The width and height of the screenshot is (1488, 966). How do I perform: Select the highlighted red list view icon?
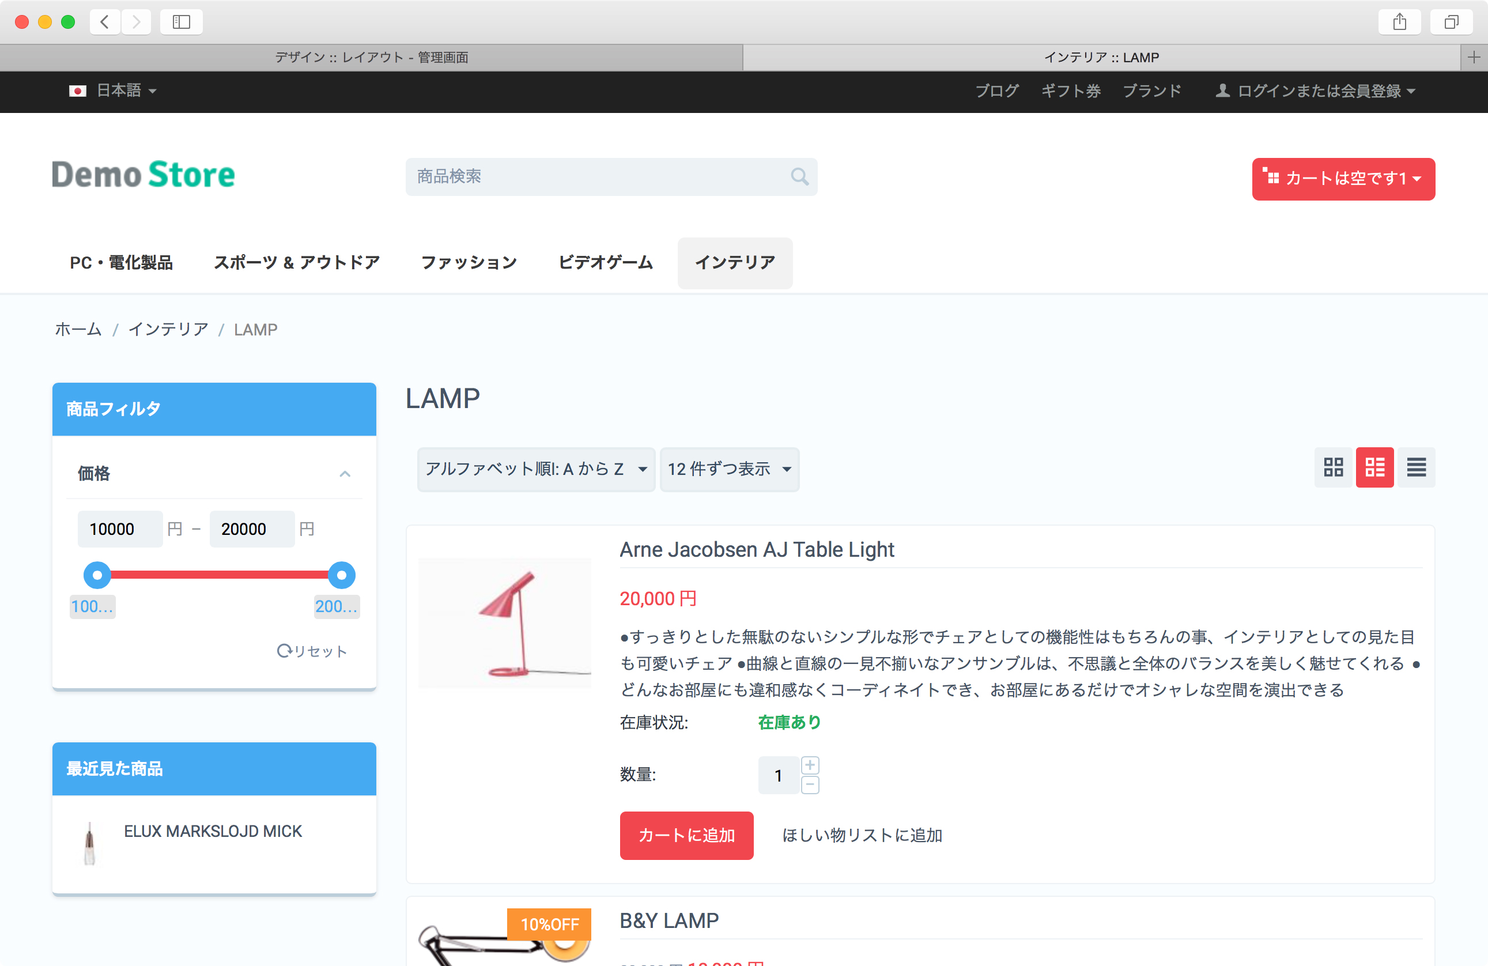click(x=1374, y=467)
